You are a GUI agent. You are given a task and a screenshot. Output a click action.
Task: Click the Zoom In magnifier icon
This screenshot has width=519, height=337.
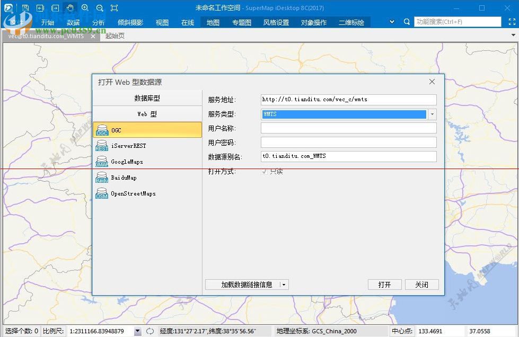[x=85, y=7]
